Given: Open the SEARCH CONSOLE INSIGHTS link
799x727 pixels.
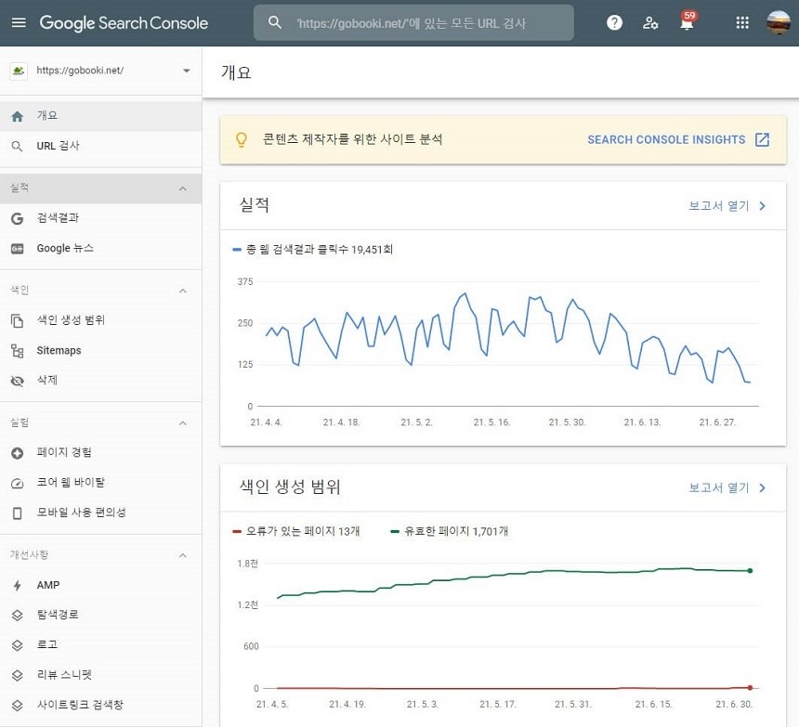Looking at the screenshot, I should (x=666, y=139).
